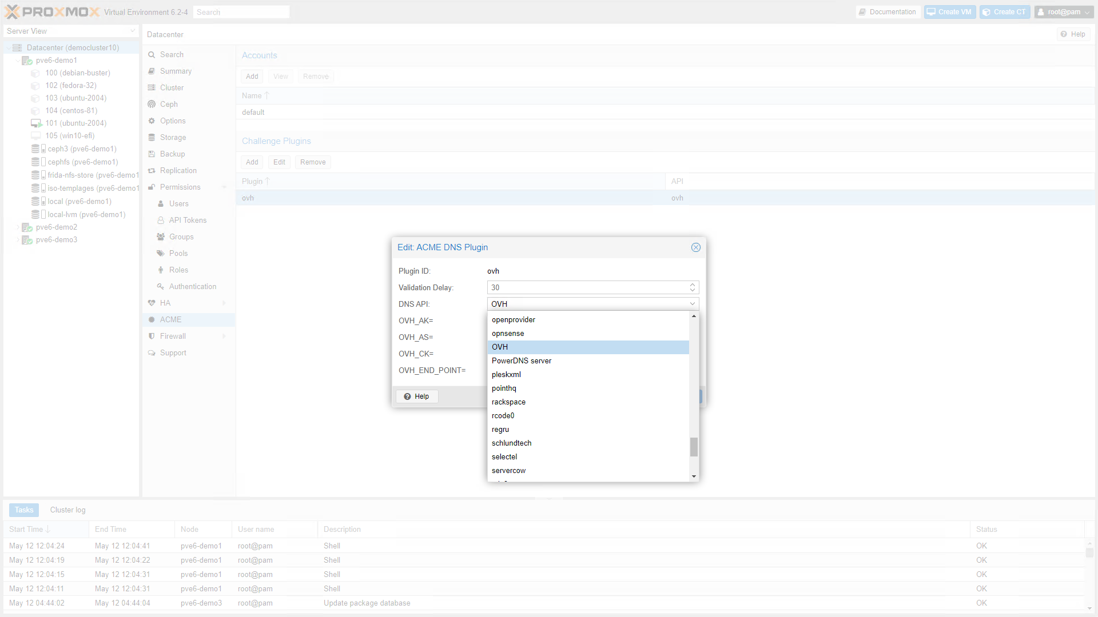Click Remove under Challenge Plugins

313,162
